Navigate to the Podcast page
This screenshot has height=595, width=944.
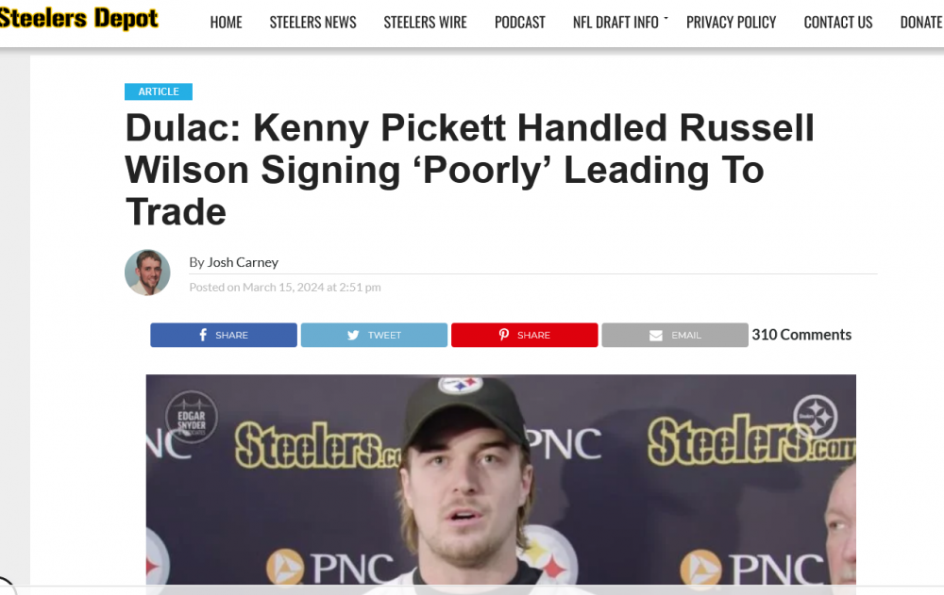point(519,22)
